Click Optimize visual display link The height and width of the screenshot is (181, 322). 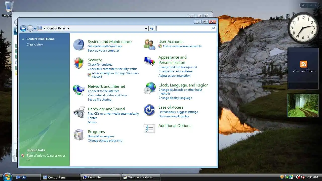pyautogui.click(x=174, y=116)
